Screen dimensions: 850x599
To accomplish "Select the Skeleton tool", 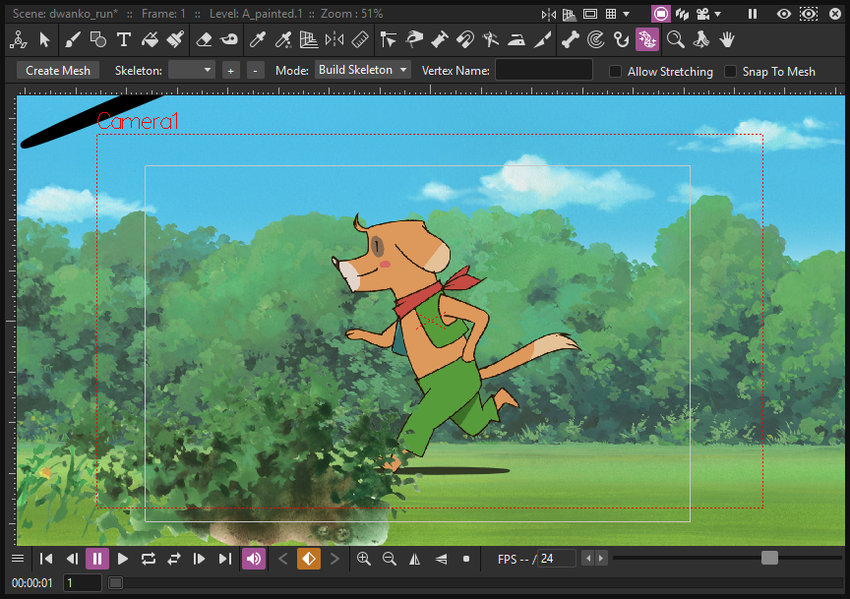I will click(570, 39).
